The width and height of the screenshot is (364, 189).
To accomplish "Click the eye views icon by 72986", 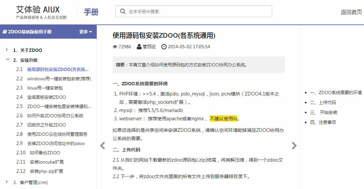I will [x=115, y=47].
